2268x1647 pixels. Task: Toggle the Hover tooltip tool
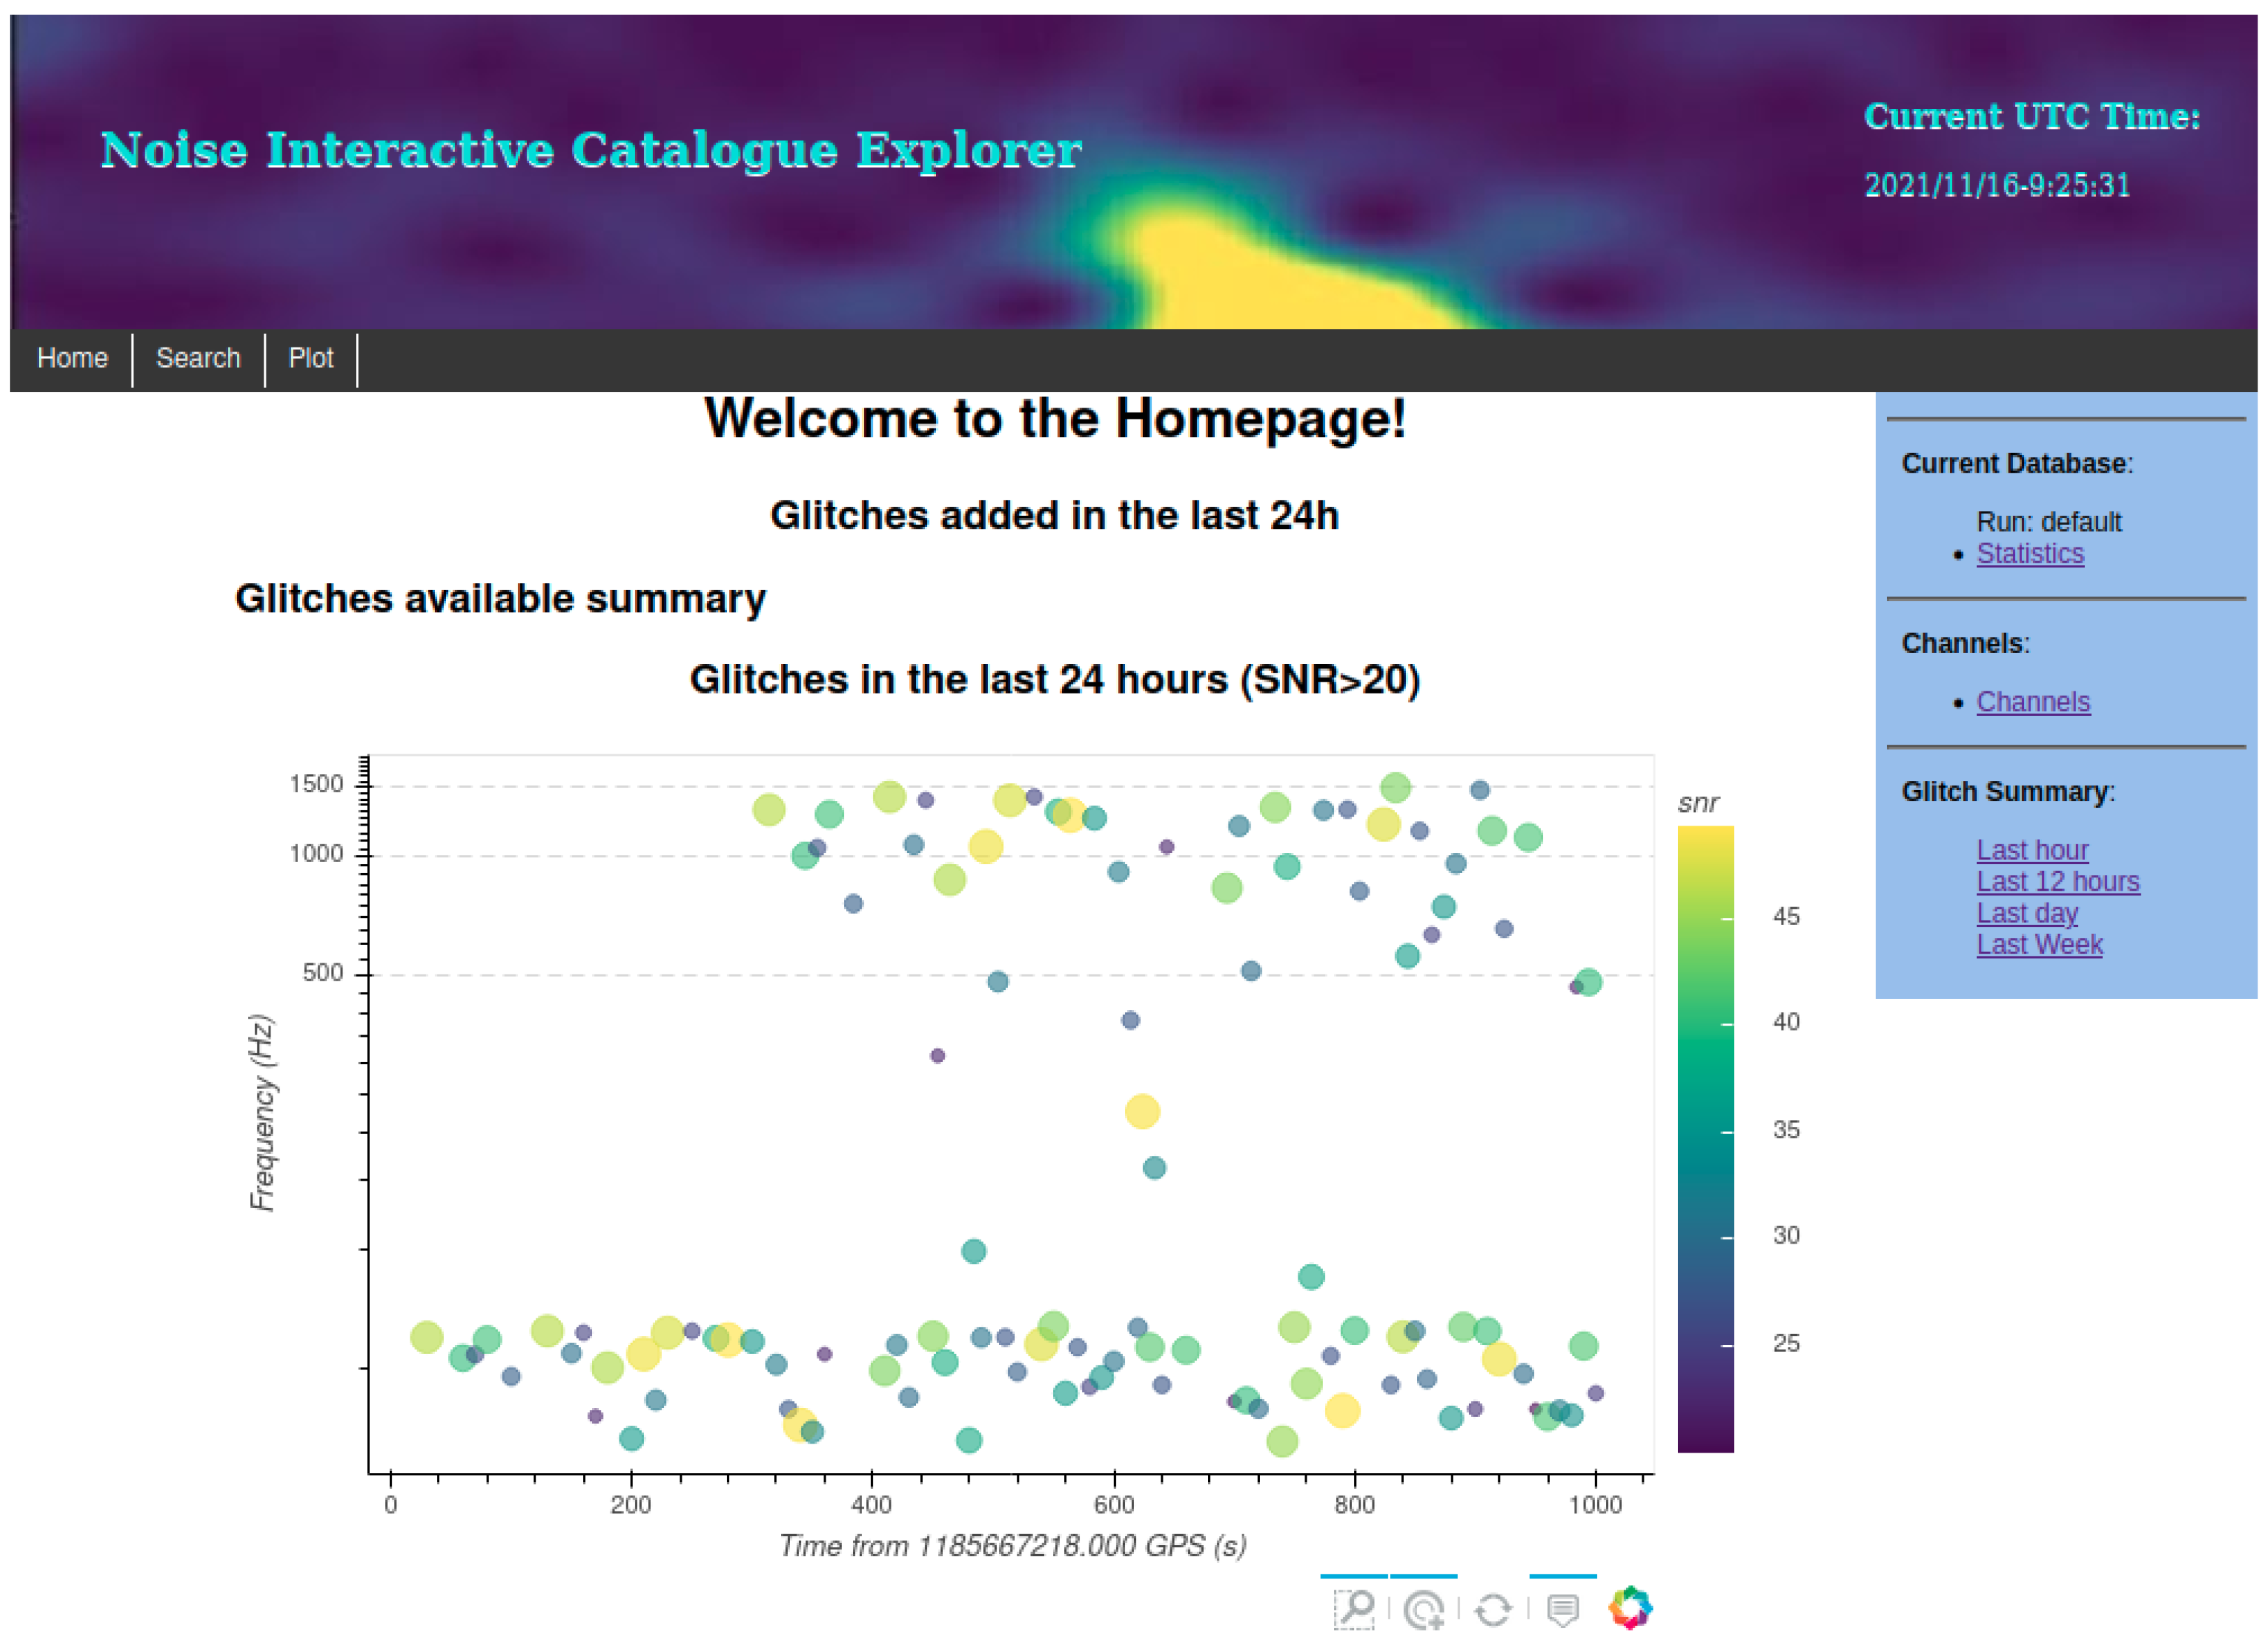pyautogui.click(x=1562, y=1609)
